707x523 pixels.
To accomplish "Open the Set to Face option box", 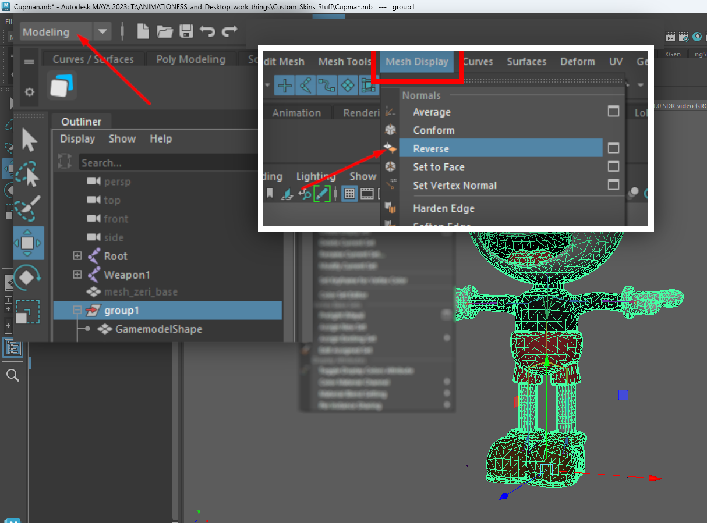I will 613,166.
